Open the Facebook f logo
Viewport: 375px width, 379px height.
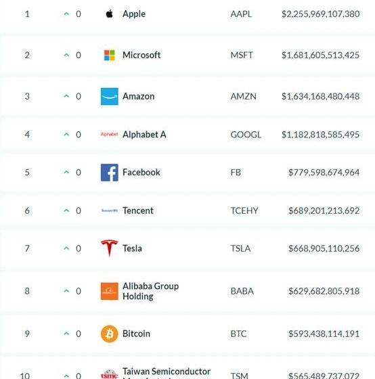click(x=110, y=173)
